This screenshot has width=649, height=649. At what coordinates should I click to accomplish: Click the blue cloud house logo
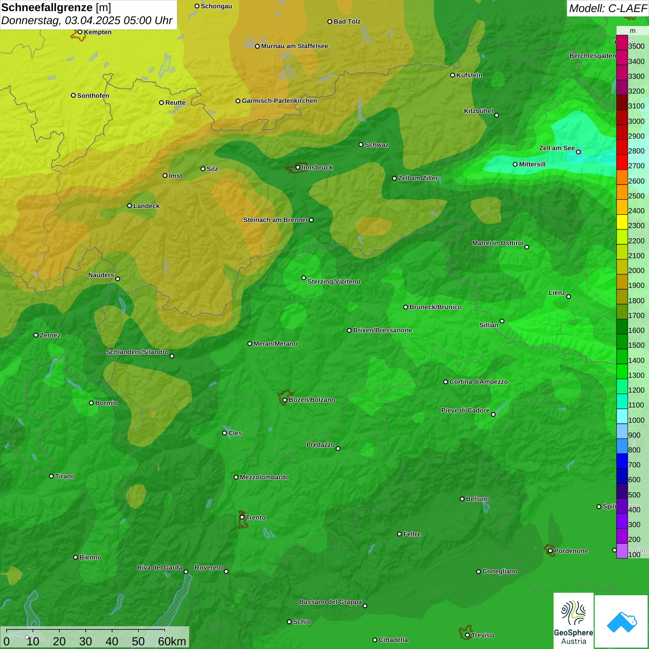click(622, 622)
